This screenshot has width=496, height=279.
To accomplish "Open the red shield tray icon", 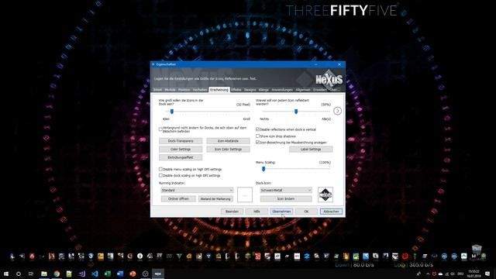I will point(434,274).
